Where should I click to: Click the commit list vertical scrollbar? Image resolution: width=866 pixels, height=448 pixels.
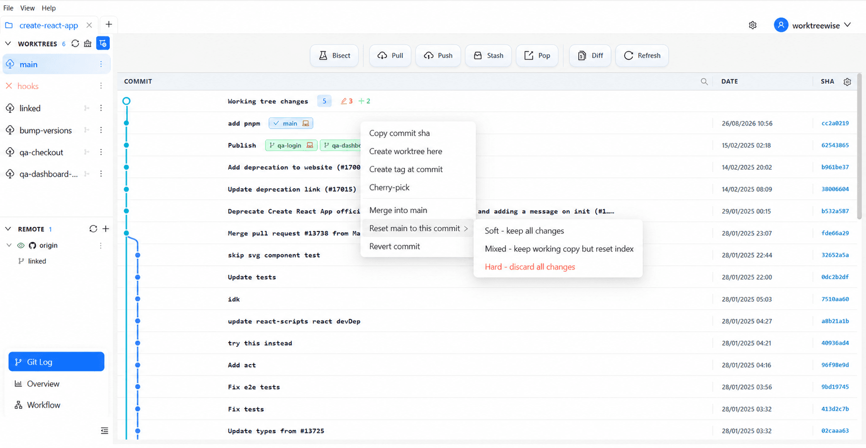click(860, 147)
